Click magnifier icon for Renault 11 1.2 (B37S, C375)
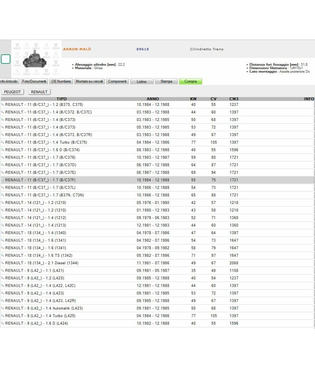This screenshot has height=368, width=315. 2,104
